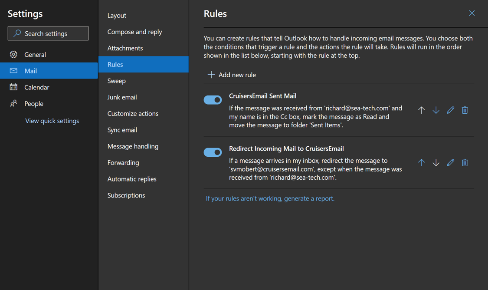Move CruisersEmail Sent Mail rule down

coord(436,110)
